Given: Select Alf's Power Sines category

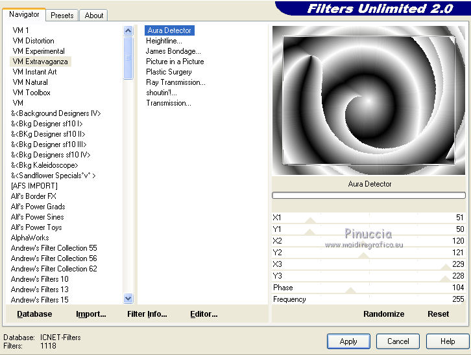Looking at the screenshot, I should coord(37,217).
